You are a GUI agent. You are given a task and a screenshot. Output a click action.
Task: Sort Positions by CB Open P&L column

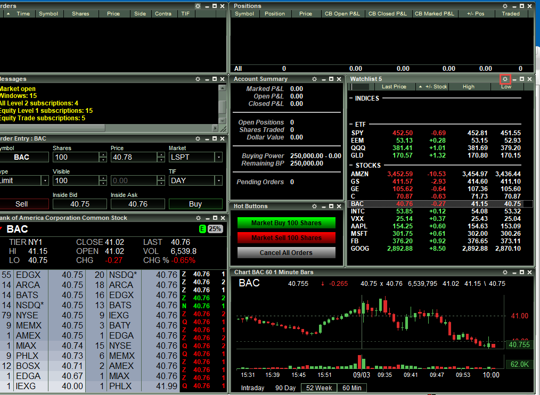pos(342,14)
